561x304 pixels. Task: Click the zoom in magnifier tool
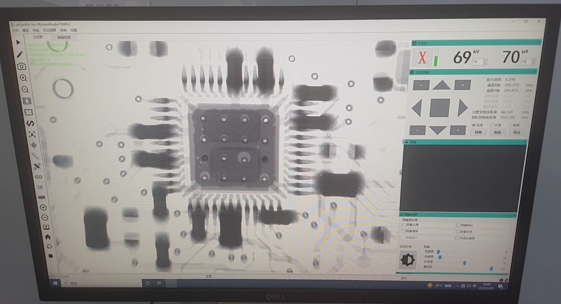[x=23, y=78]
